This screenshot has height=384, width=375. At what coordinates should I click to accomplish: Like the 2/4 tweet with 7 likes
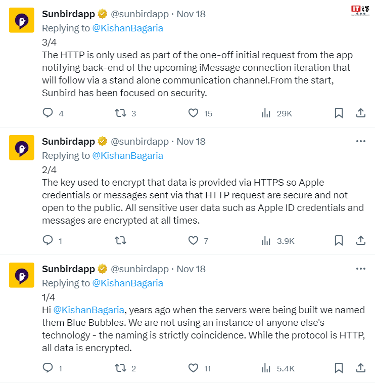pos(193,241)
